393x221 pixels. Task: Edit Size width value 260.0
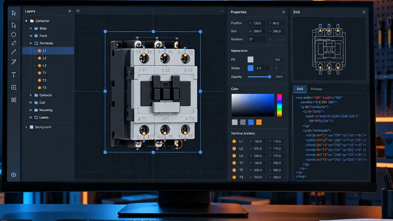click(256, 31)
